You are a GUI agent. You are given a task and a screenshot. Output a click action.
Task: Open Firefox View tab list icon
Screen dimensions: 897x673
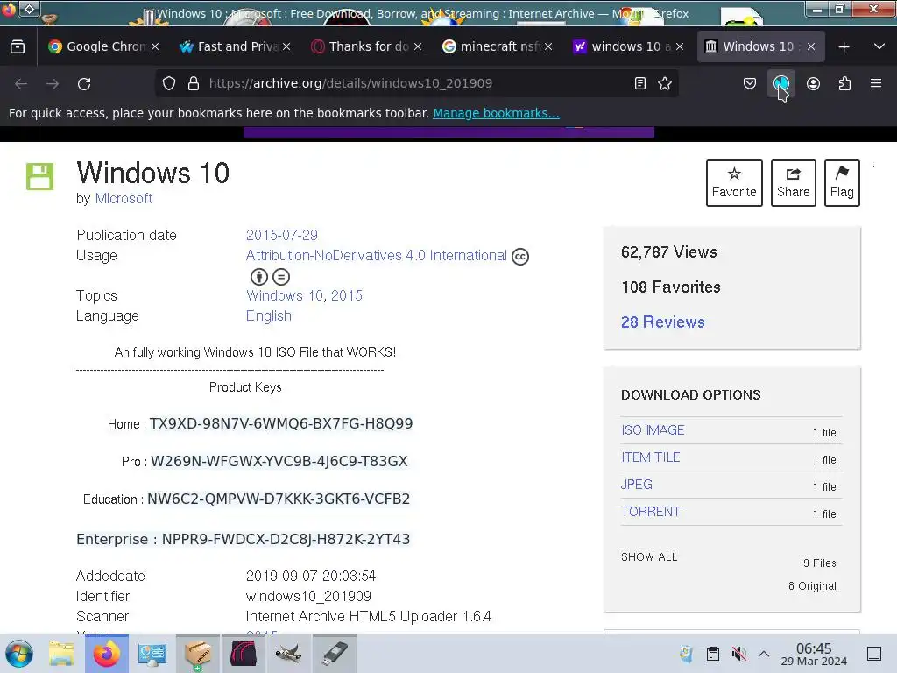18,47
